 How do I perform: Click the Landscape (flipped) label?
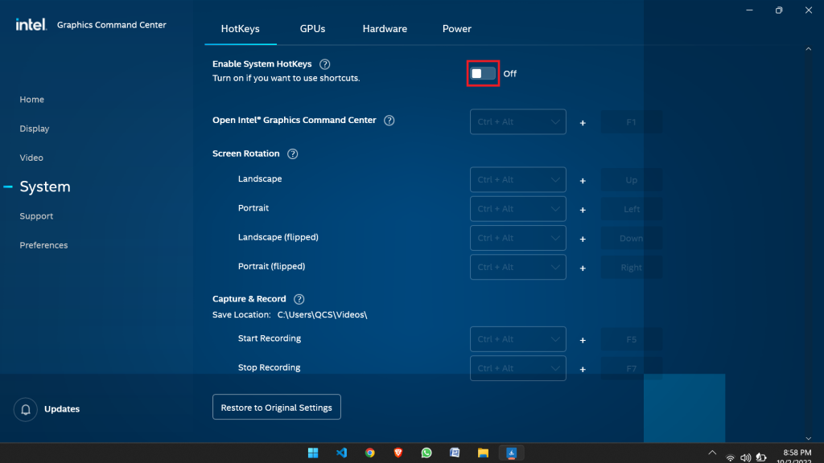(x=278, y=237)
